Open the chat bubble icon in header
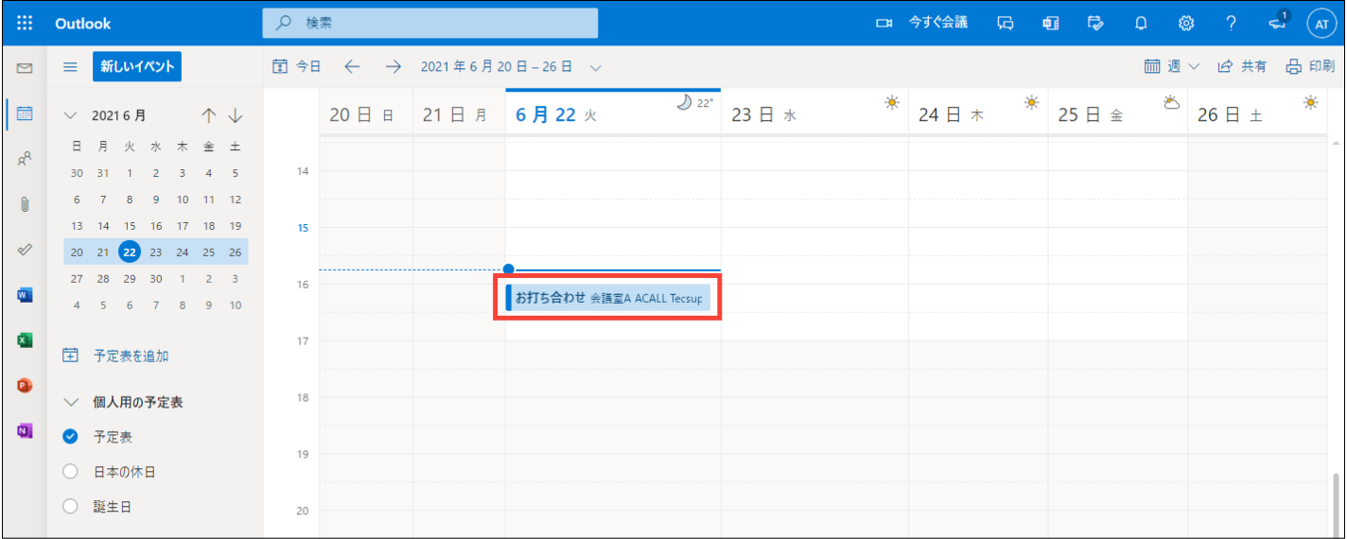The height and width of the screenshot is (539, 1347). (1006, 23)
